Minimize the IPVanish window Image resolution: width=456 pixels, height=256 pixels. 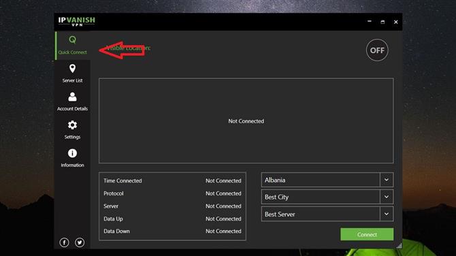click(370, 22)
